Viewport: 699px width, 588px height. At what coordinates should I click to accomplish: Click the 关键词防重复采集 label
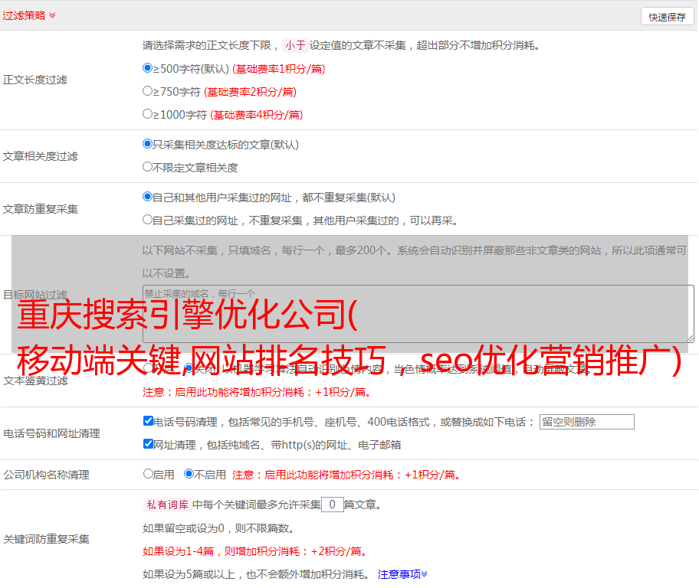[x=46, y=539]
